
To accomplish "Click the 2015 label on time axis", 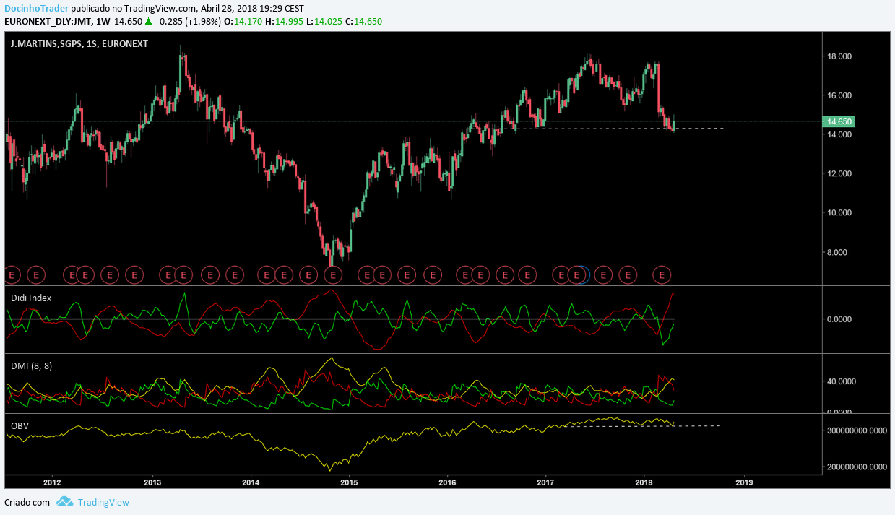I will [349, 482].
